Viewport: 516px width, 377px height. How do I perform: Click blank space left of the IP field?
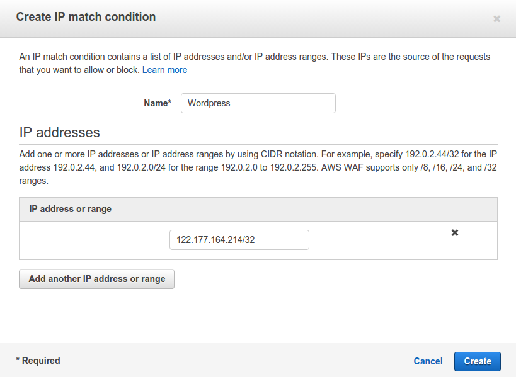tap(95, 240)
